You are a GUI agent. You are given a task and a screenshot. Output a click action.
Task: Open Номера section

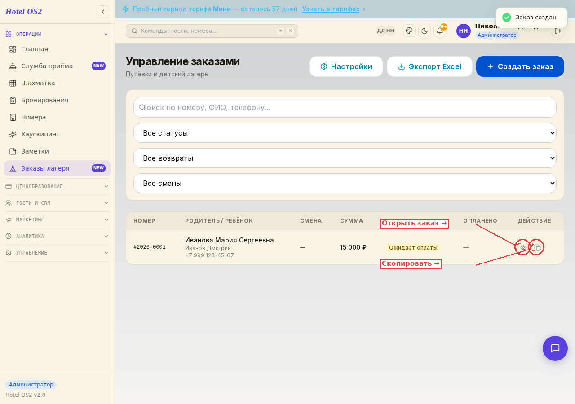pos(57,117)
